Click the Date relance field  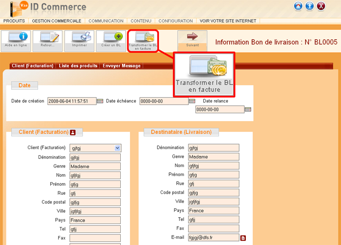(x=220, y=109)
